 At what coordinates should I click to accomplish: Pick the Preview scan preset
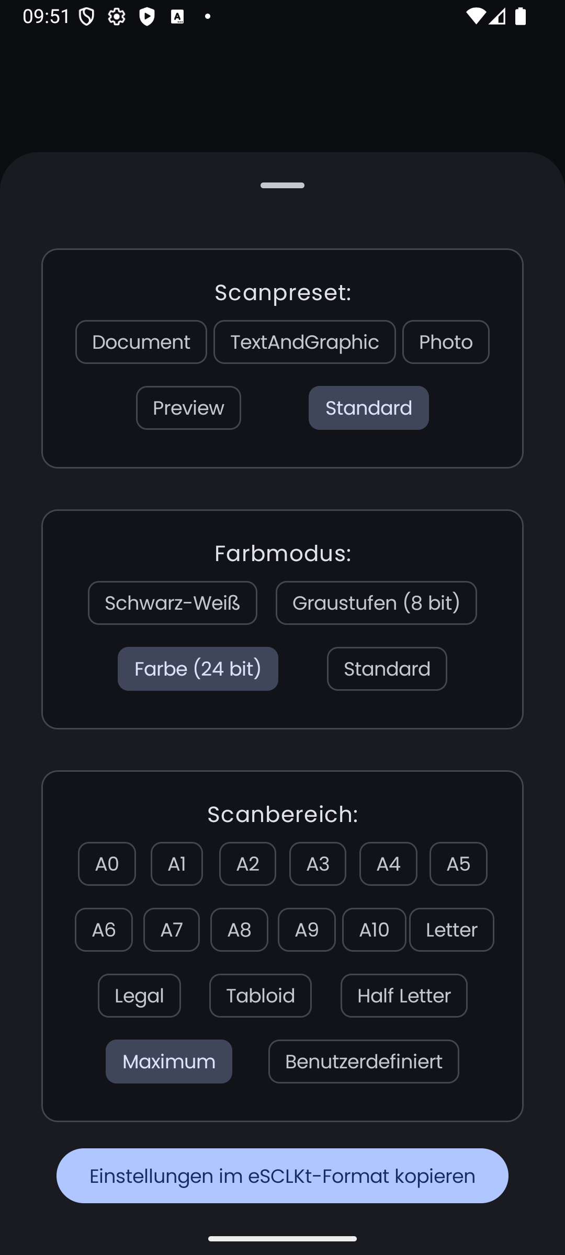188,408
